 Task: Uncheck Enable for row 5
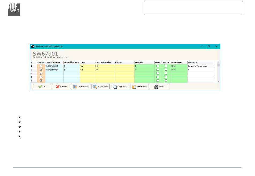click(x=41, y=81)
